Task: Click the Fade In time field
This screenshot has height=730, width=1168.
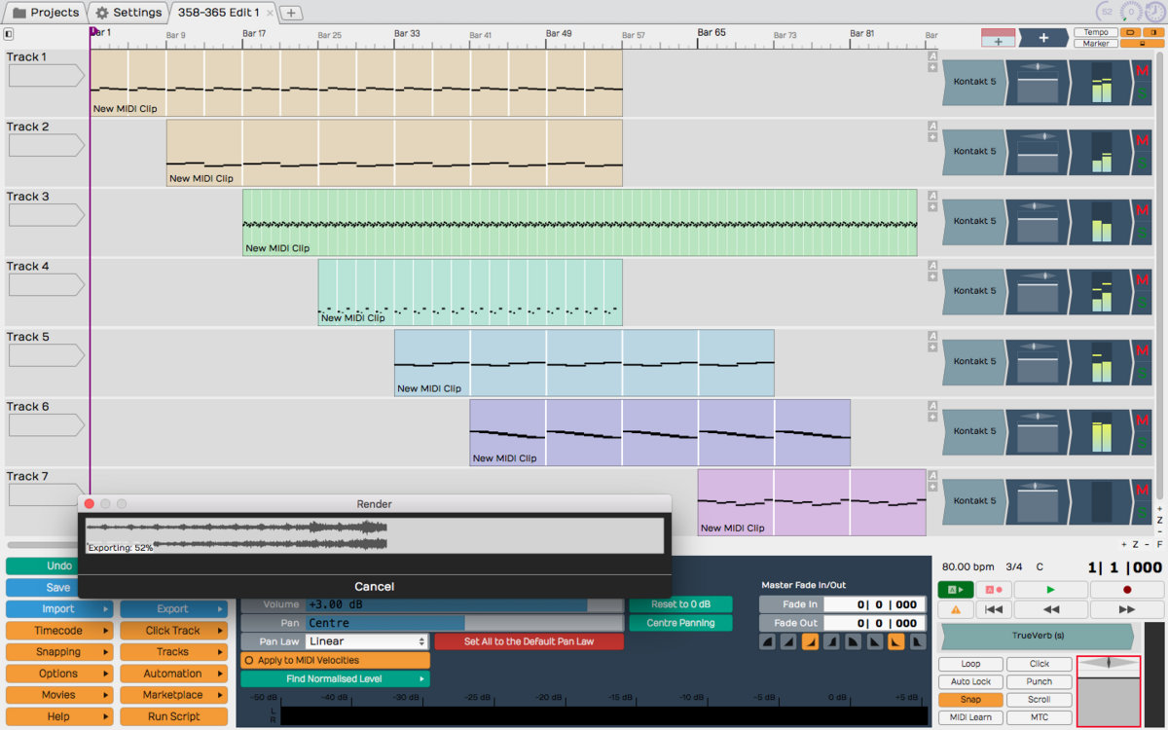Action: [x=874, y=604]
